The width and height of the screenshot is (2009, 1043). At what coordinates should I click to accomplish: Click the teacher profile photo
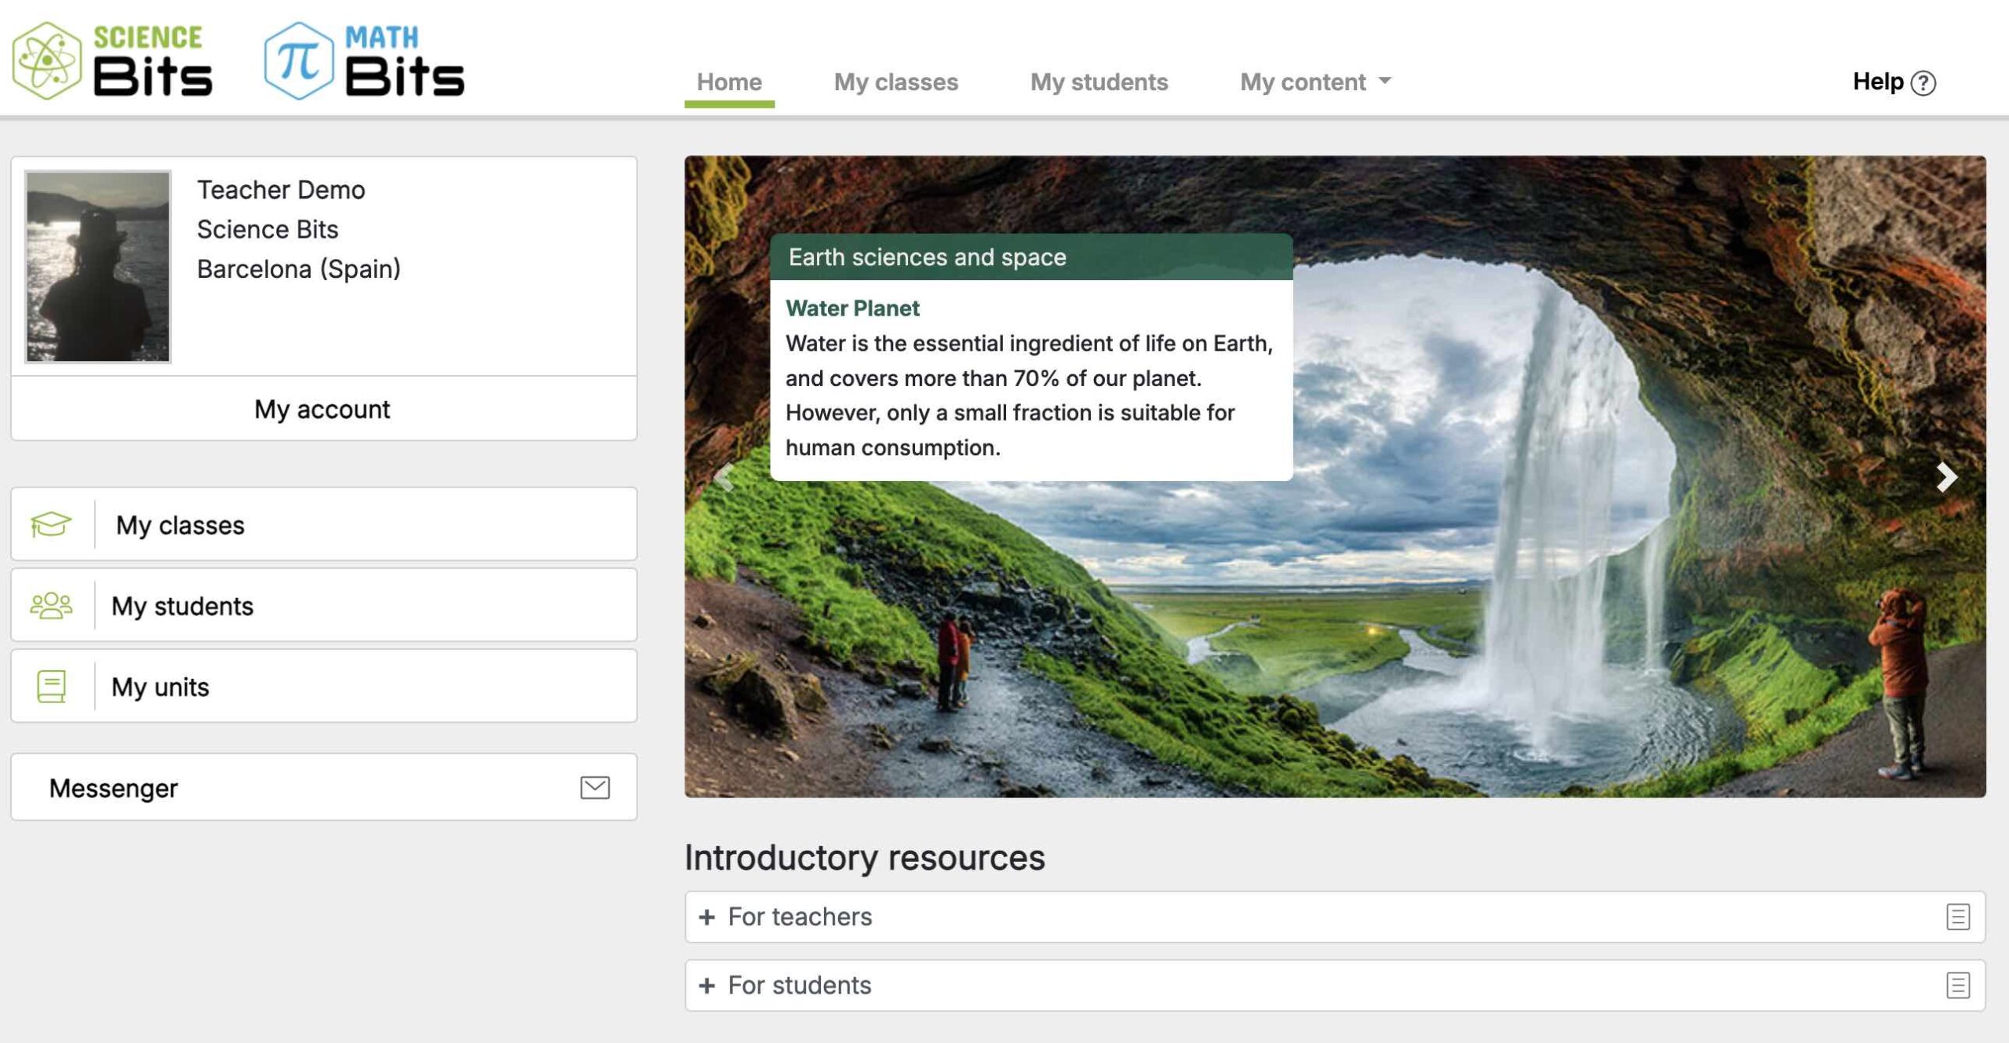[x=98, y=267]
